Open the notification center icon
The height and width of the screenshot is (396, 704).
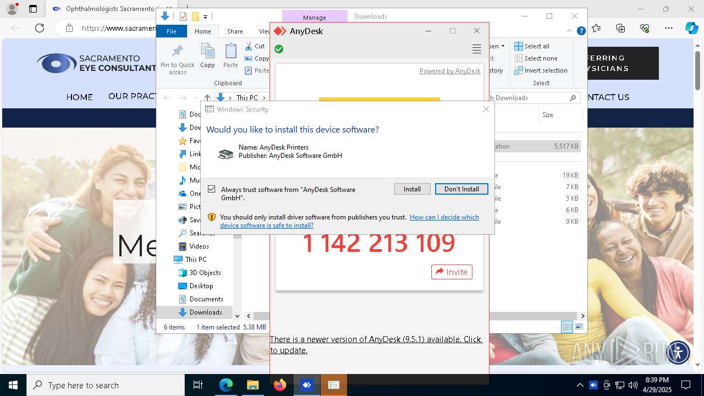(x=686, y=385)
